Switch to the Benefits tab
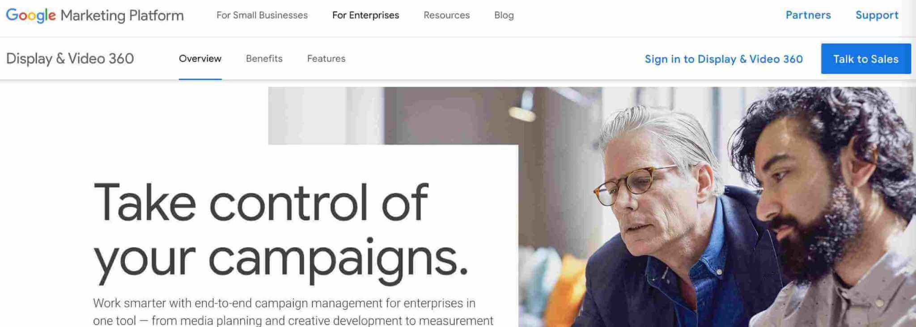Screen dimensions: 916x327 pyautogui.click(x=263, y=59)
